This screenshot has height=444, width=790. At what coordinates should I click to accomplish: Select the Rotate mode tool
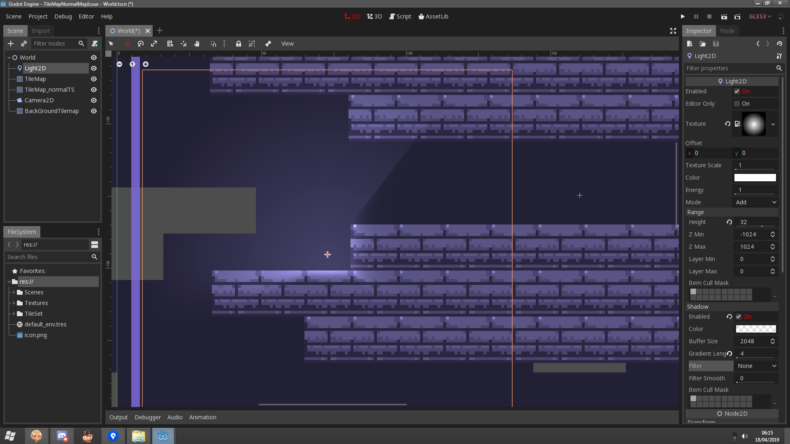pyautogui.click(x=141, y=44)
